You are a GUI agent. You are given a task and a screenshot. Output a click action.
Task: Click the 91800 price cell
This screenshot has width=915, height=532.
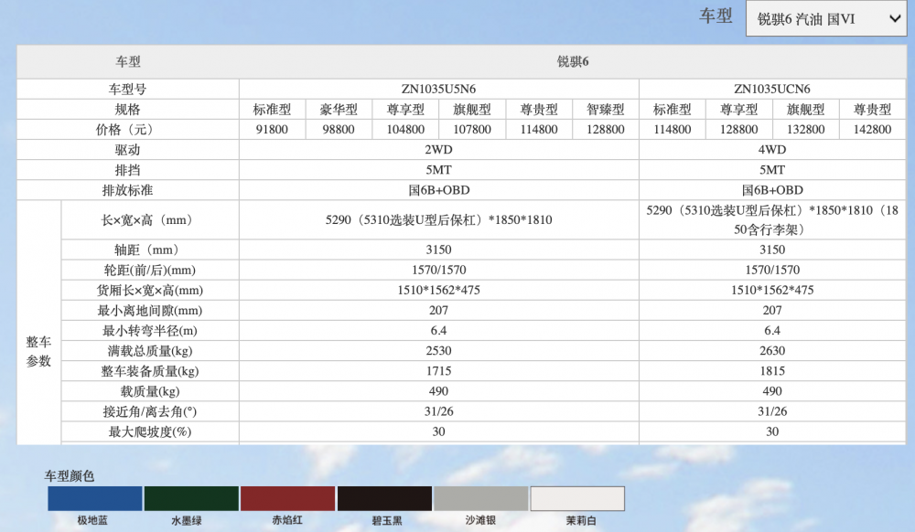point(272,130)
